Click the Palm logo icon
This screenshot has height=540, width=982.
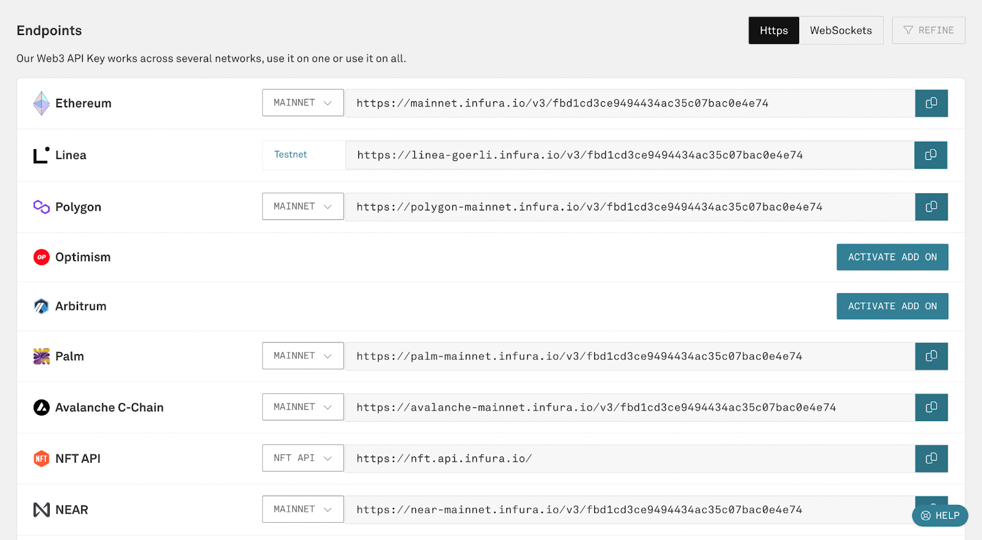point(41,356)
